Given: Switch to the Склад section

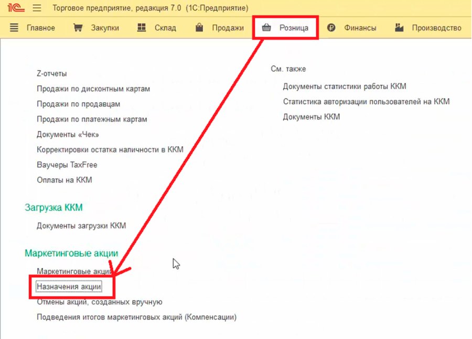Looking at the screenshot, I should point(165,28).
